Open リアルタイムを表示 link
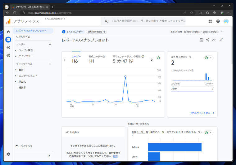This screenshot has width=236, height=165. point(202,113)
